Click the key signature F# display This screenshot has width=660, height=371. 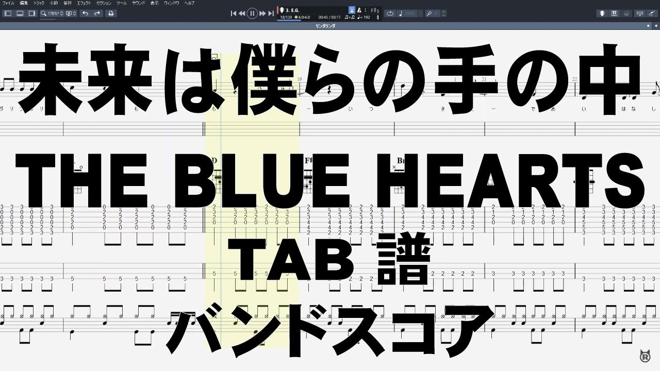coord(375,10)
